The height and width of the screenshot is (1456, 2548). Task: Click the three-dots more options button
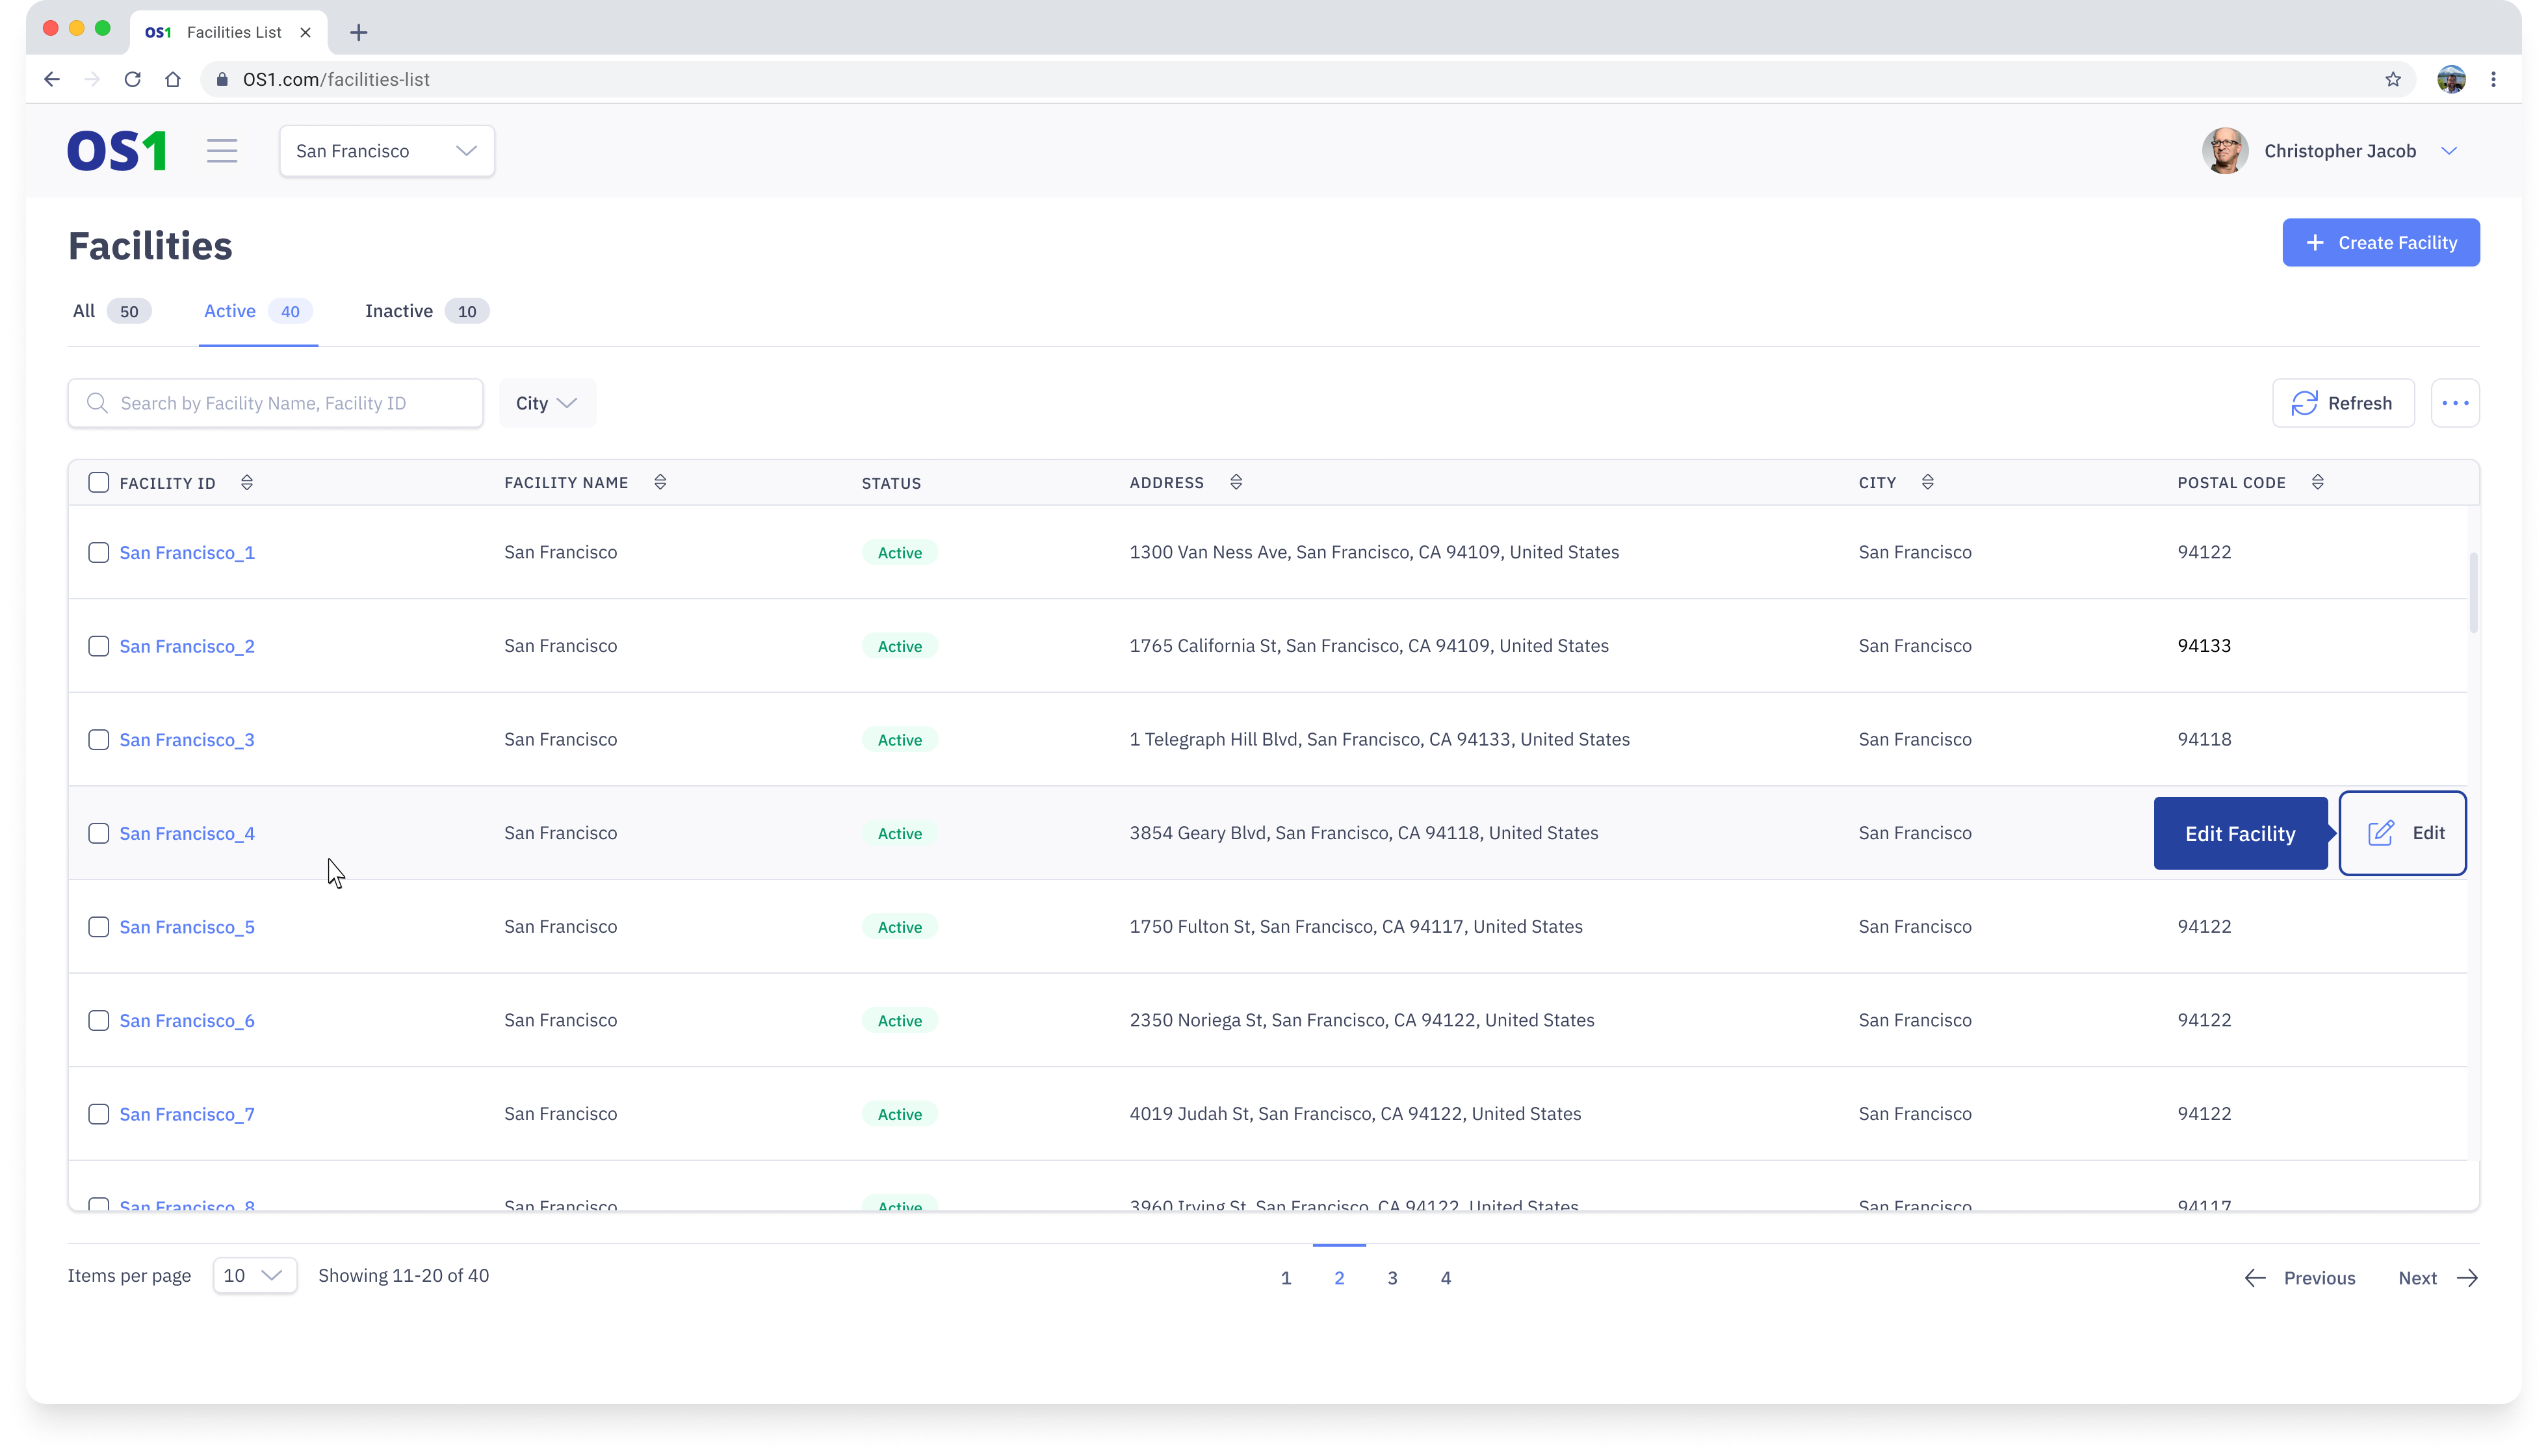tap(2455, 403)
